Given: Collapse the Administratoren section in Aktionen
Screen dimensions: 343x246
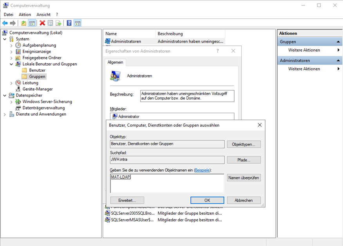Looking at the screenshot, I should (338, 61).
